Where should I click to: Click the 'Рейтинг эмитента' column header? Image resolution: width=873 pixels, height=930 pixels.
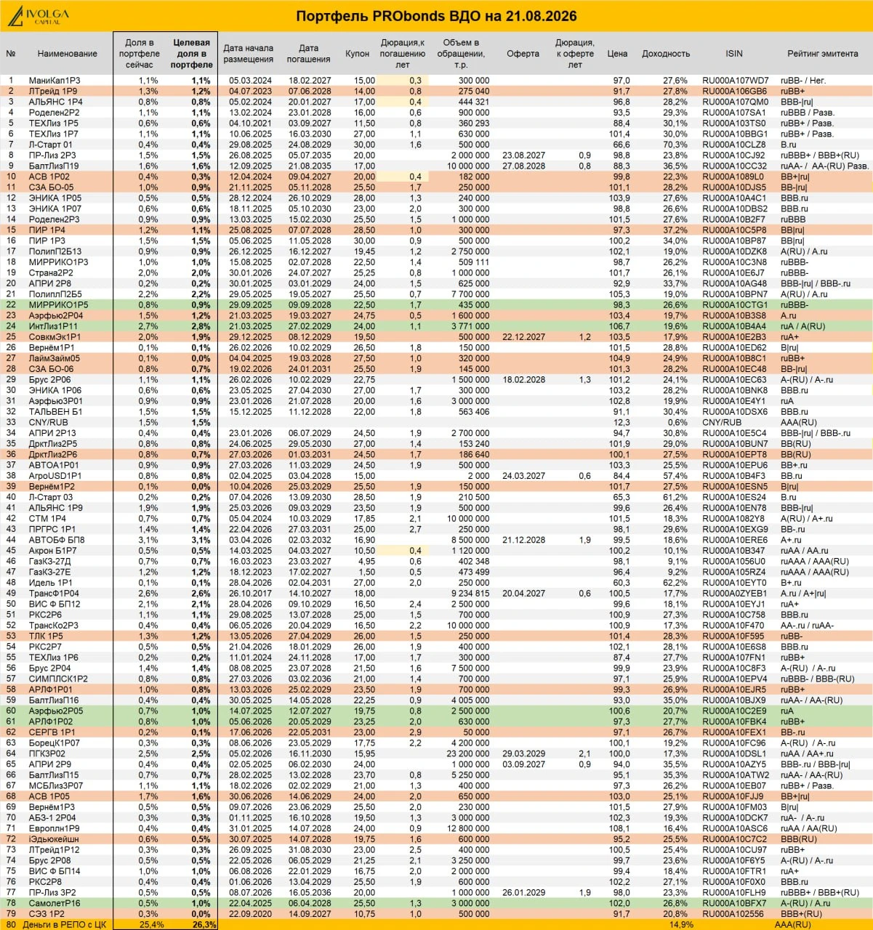click(x=823, y=54)
